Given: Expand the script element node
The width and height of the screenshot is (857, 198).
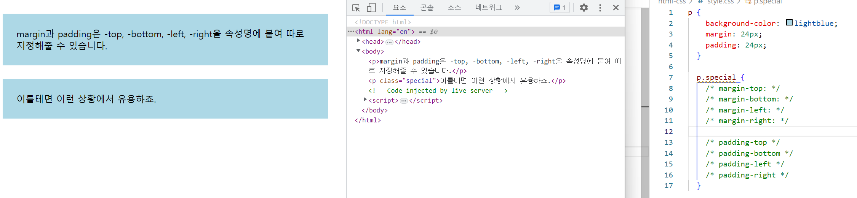Looking at the screenshot, I should (x=365, y=99).
